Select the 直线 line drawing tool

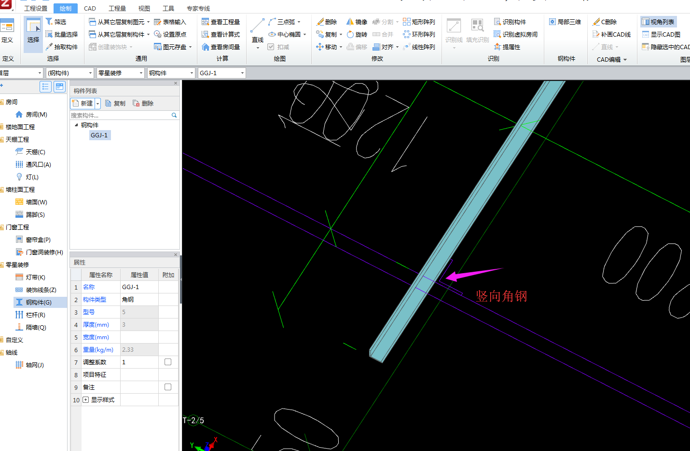[258, 31]
